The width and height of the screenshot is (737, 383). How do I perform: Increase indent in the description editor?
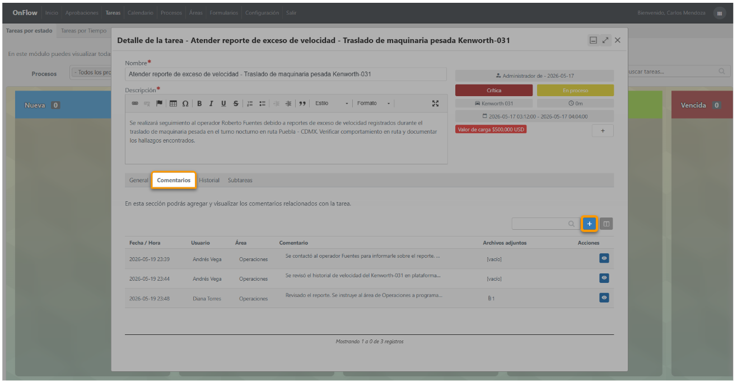click(288, 103)
